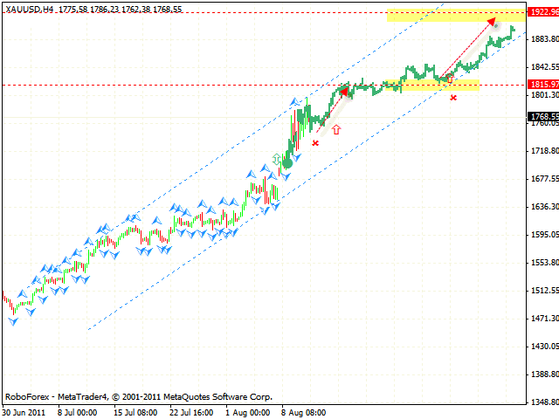The width and height of the screenshot is (559, 419).
Task: Click the 22 Jul 16:00 time axis label
Action: coord(190,410)
